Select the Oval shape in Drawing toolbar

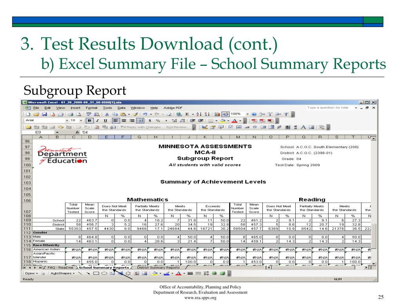coord(104,273)
